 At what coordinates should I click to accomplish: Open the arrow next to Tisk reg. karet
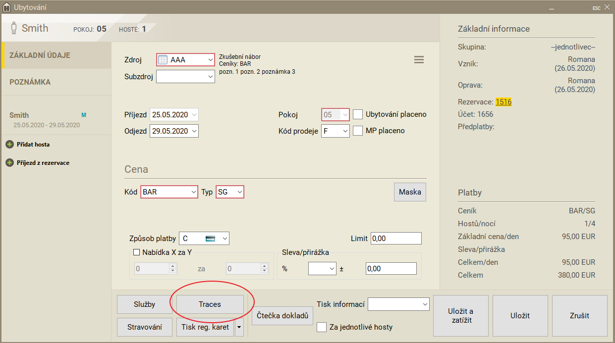pyautogui.click(x=239, y=327)
